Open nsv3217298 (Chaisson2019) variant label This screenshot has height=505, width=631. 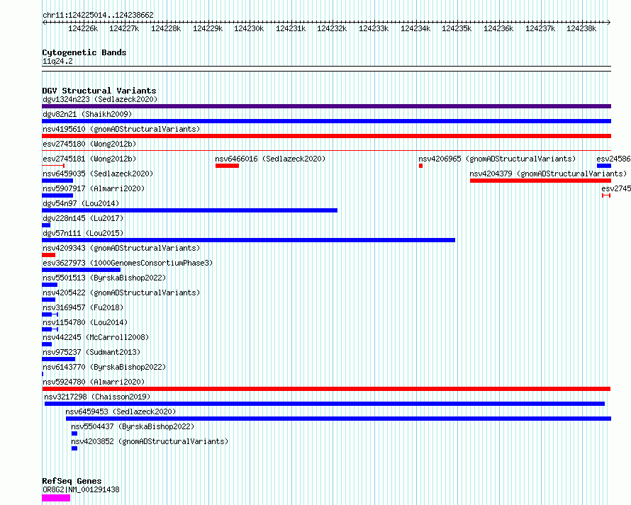[x=97, y=397]
